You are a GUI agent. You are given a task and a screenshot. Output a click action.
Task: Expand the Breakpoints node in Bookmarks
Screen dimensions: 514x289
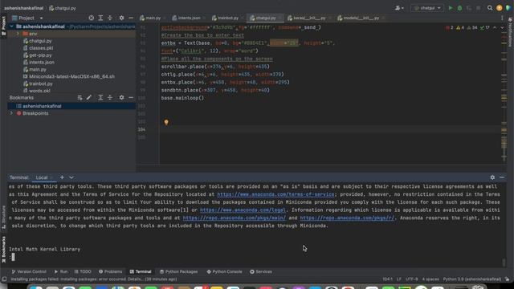coord(12,113)
